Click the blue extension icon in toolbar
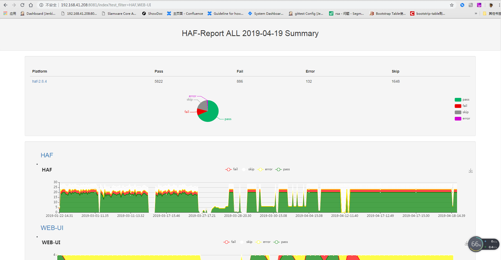 pos(462,5)
